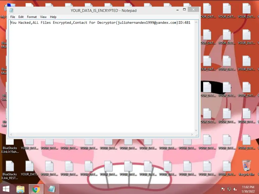Image resolution: width=259 pixels, height=194 pixels.
Task: Minimize the Notepad window
Action: [x=178, y=10]
